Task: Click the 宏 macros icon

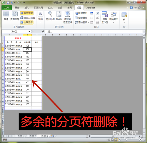Action: coord(124,15)
